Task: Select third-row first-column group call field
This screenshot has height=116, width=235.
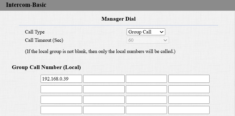Action: 61,100
